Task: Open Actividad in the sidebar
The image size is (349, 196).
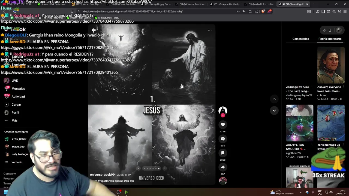Action: click(15, 96)
